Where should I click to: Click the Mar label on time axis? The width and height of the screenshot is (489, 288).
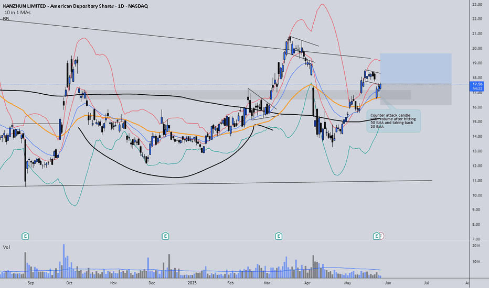267,283
